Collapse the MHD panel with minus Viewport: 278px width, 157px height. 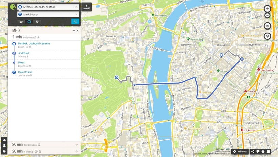(x=74, y=30)
